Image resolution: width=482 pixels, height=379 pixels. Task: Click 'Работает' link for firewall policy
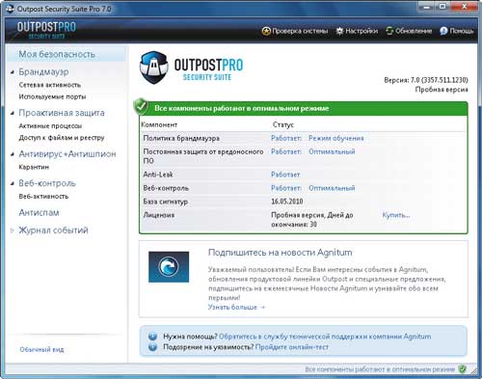(286, 138)
